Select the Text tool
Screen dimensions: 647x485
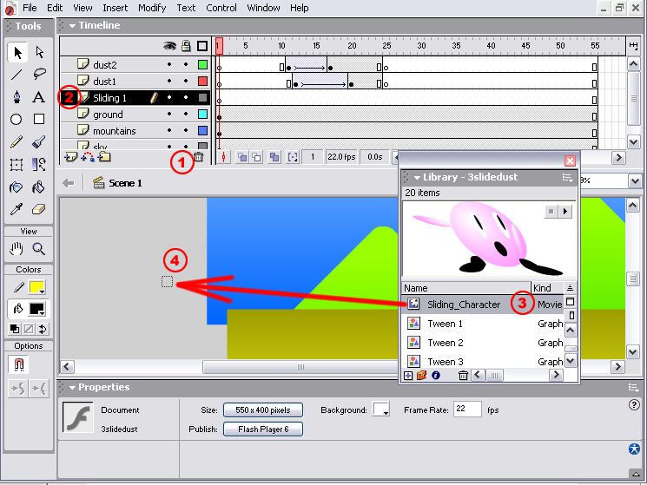click(39, 97)
